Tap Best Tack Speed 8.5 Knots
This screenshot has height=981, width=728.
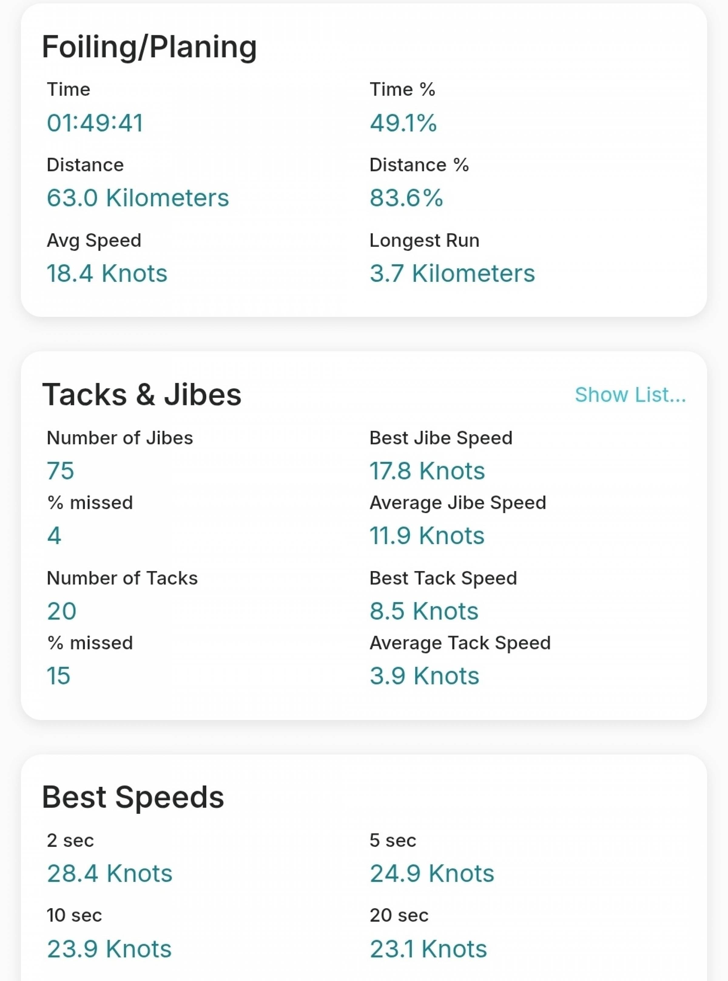pyautogui.click(x=424, y=611)
